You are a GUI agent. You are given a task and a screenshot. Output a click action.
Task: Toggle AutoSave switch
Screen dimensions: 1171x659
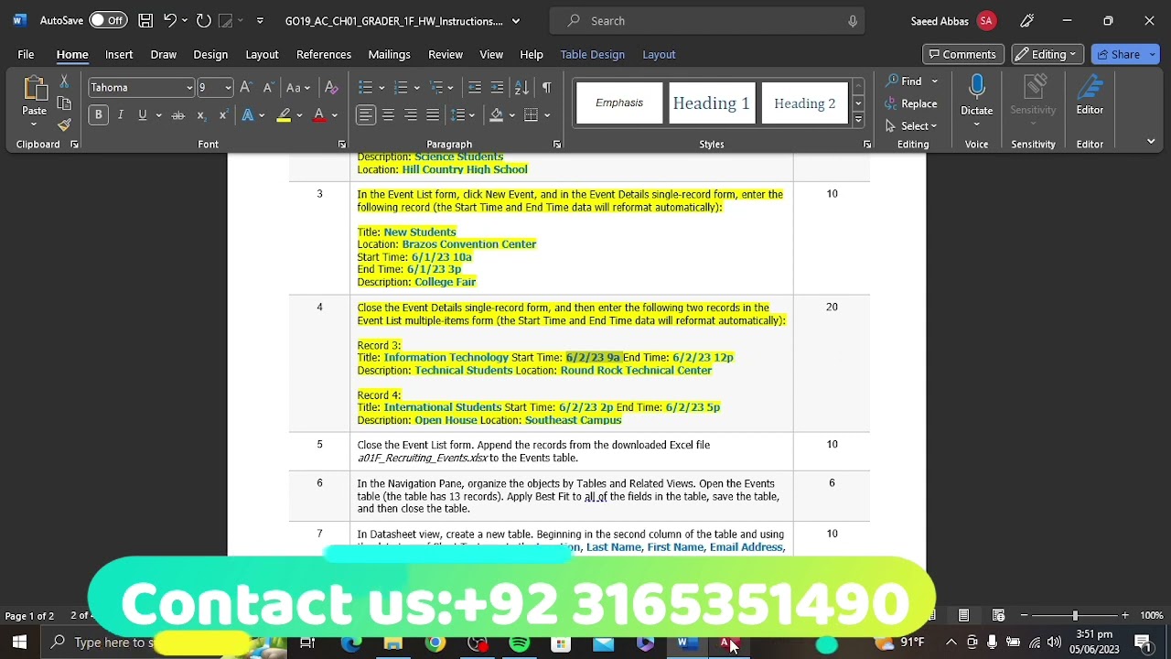108,20
